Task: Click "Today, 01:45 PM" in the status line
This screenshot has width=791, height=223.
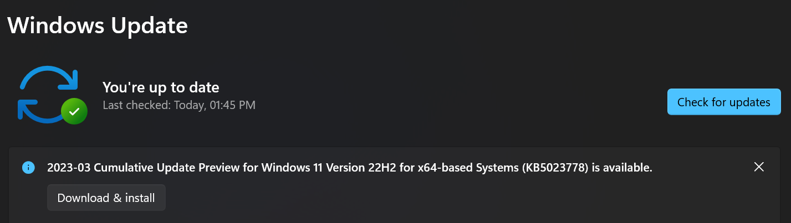Action: [215, 105]
